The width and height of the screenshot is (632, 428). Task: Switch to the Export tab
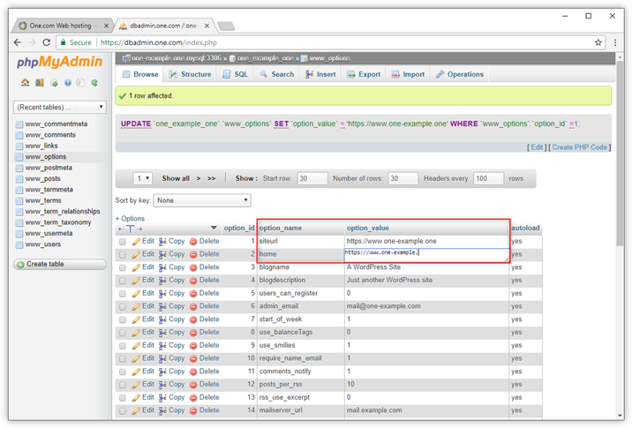coord(364,74)
